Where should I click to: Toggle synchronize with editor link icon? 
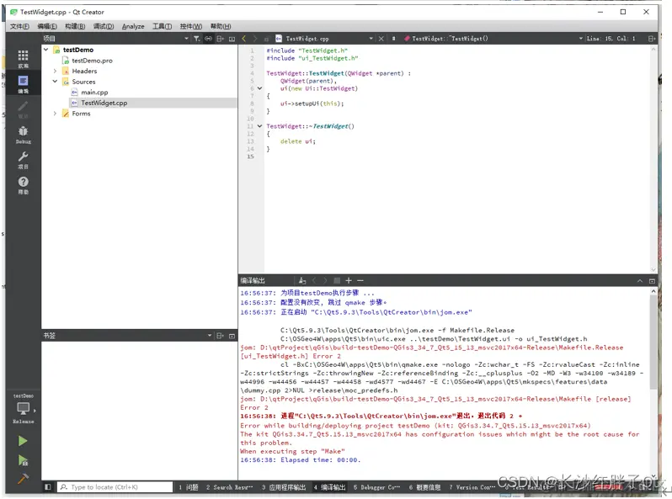208,39
